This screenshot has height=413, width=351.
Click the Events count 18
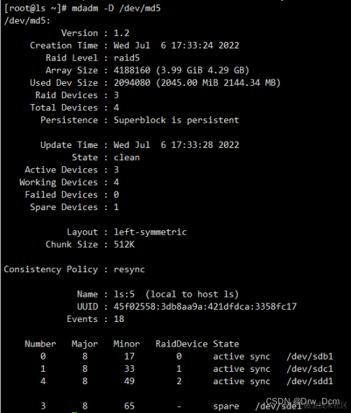click(x=119, y=319)
